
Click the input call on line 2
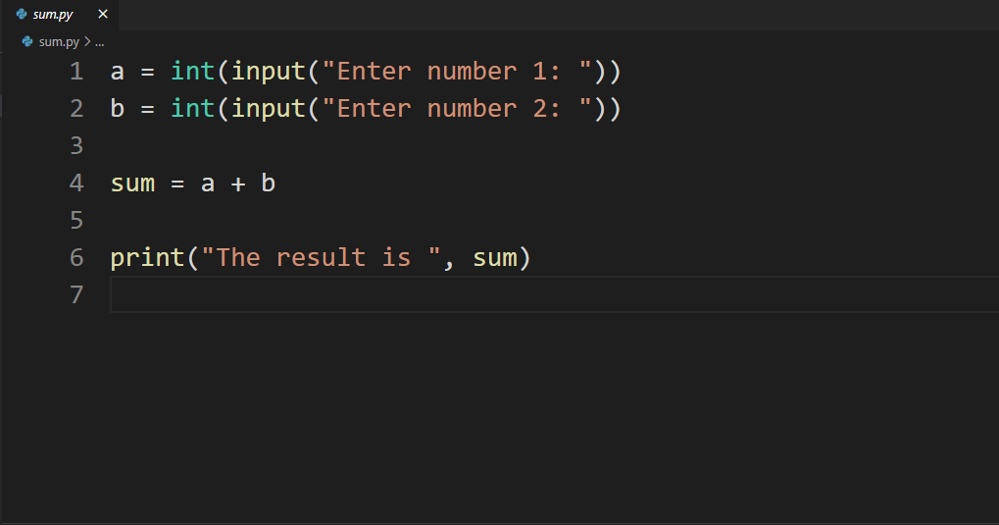269,109
